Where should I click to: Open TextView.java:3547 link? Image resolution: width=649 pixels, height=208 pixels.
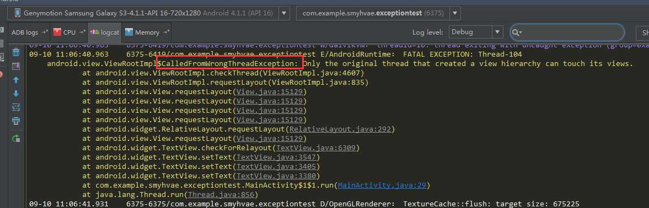276,157
